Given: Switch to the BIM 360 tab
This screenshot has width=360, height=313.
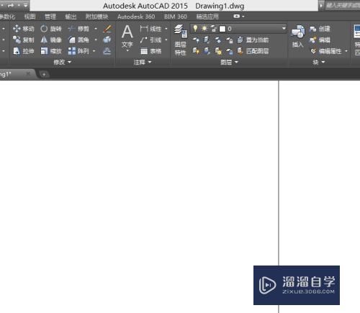Looking at the screenshot, I should [176, 17].
